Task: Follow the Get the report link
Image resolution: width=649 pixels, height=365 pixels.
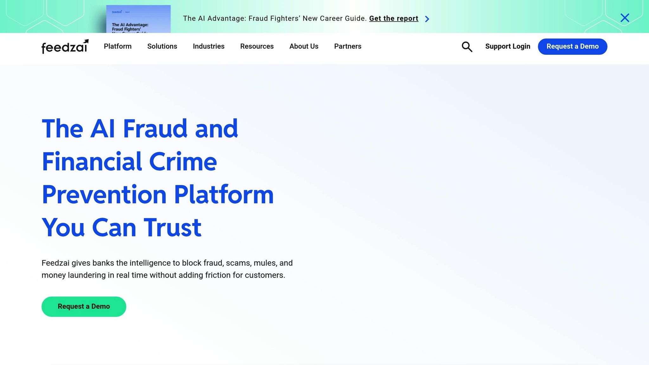Action: (394, 18)
